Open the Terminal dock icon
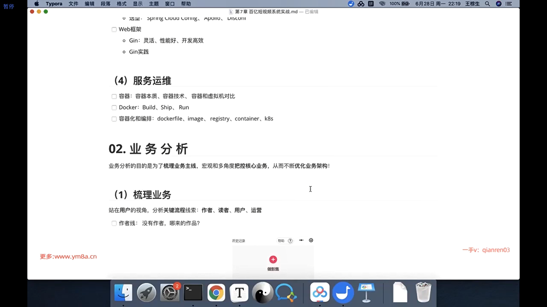This screenshot has height=307, width=547. coord(193,292)
